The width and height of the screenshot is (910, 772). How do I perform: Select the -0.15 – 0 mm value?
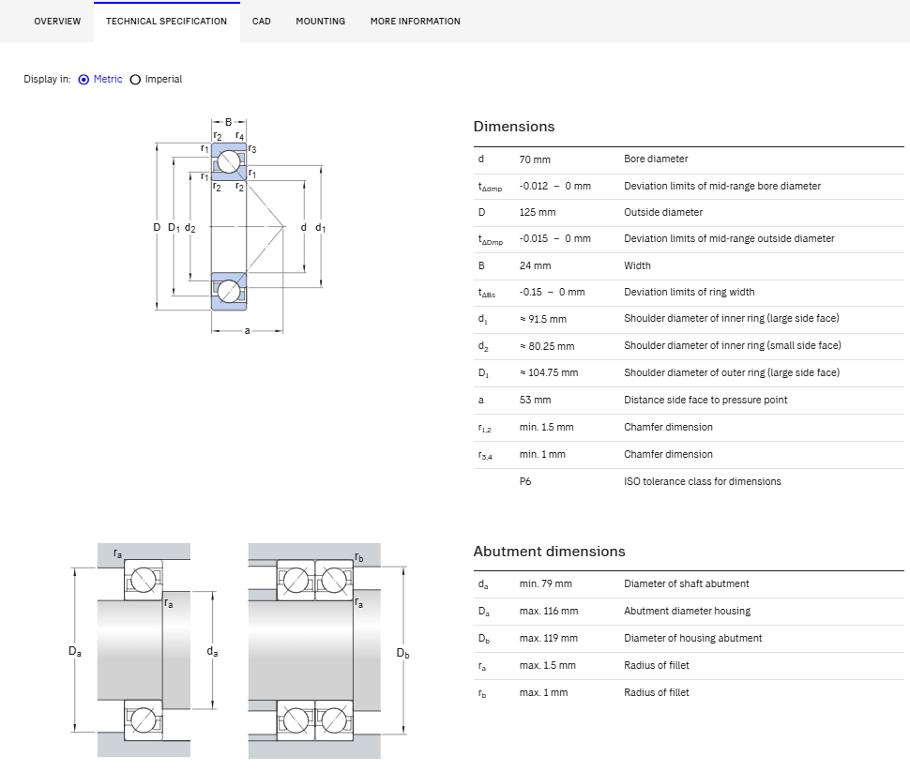pos(552,292)
